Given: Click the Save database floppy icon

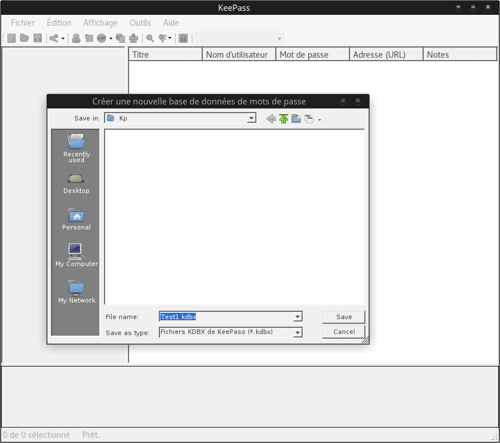Looking at the screenshot, I should coord(38,38).
